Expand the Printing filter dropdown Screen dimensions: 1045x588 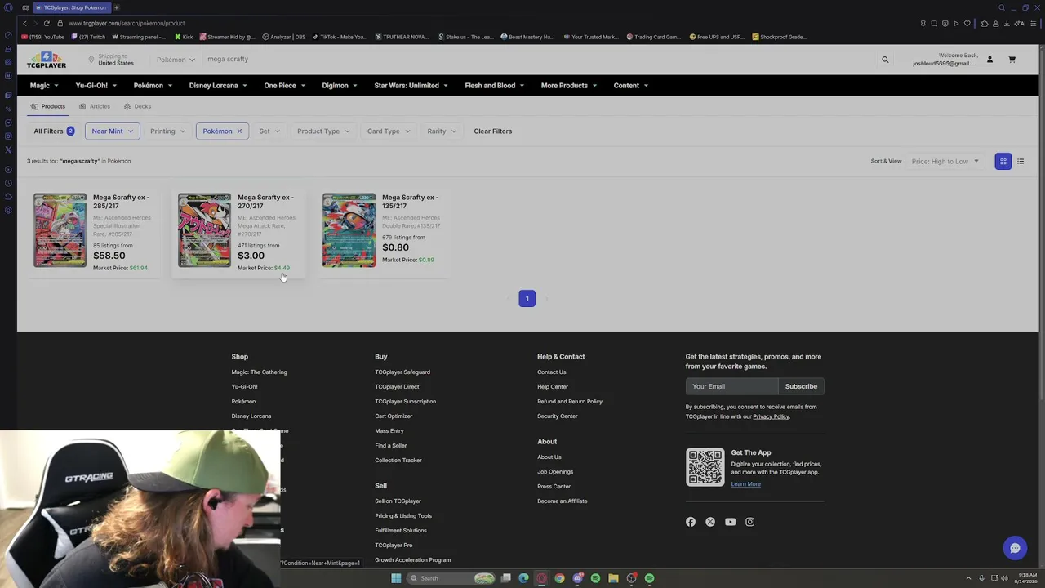point(167,131)
